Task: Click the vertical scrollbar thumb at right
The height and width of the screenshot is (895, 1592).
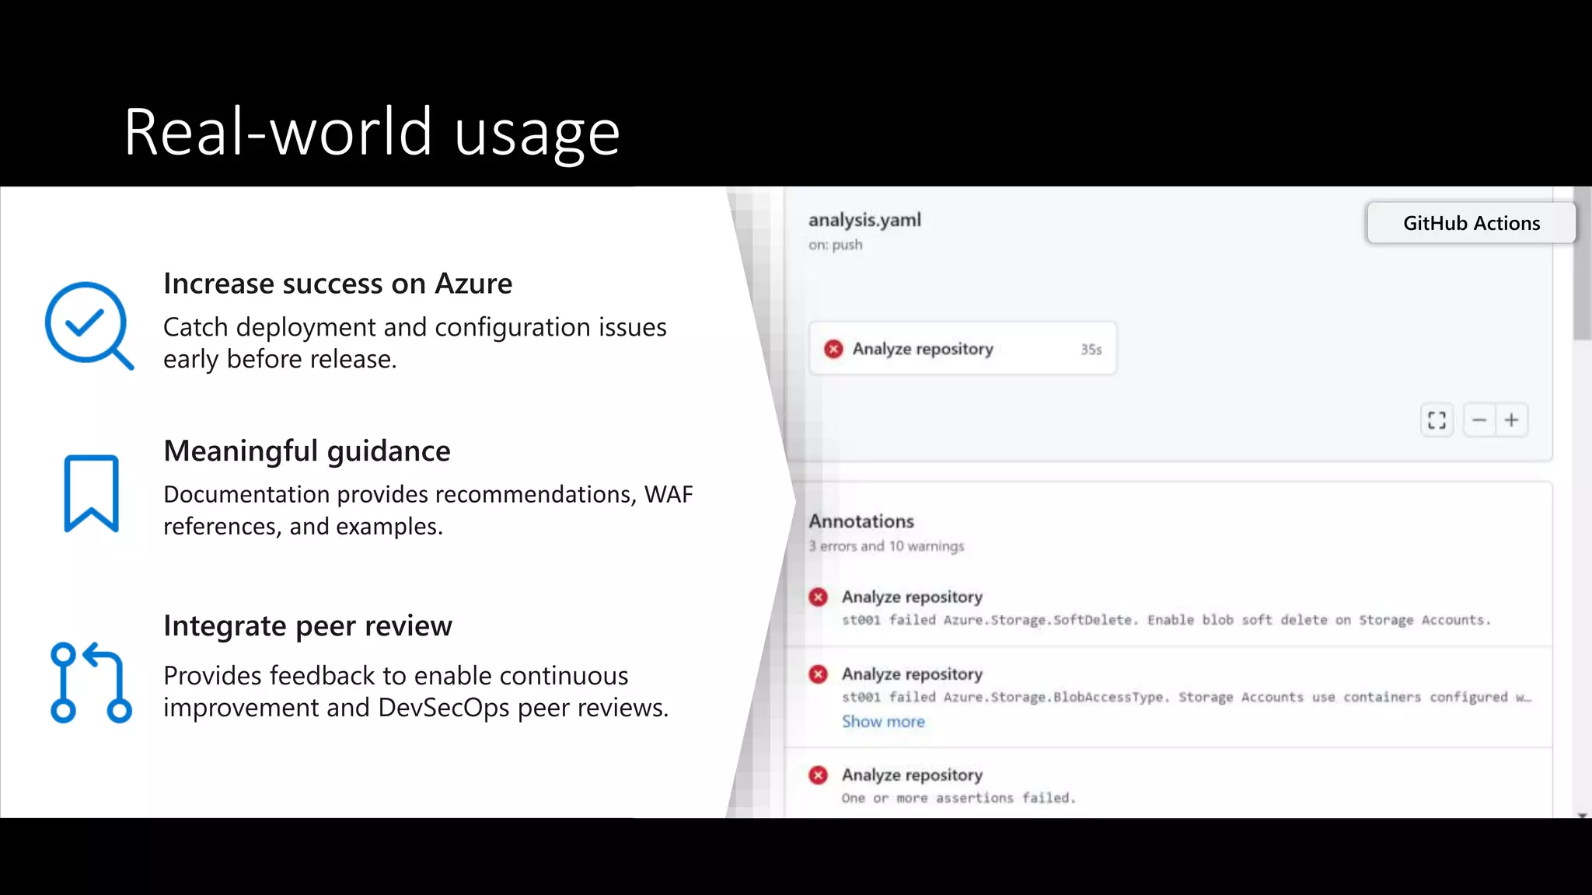Action: coord(1583,263)
